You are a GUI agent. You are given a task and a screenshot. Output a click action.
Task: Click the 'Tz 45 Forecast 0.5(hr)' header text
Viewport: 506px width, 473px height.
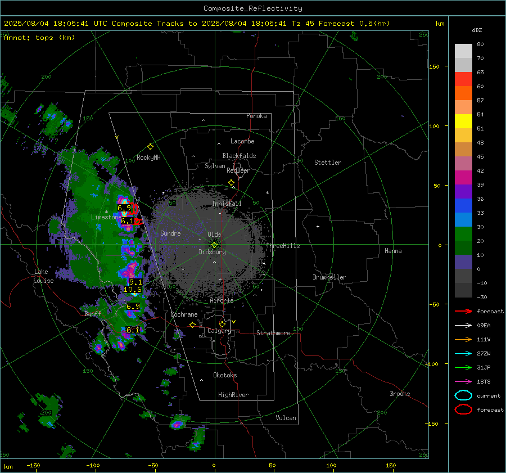(341, 24)
